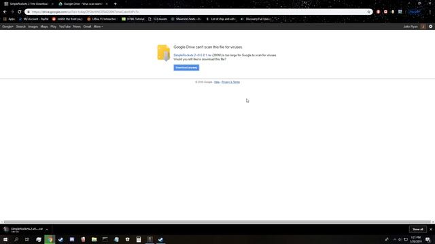The image size is (435, 244).
Task: Open the Windows notification center
Action: click(428, 239)
